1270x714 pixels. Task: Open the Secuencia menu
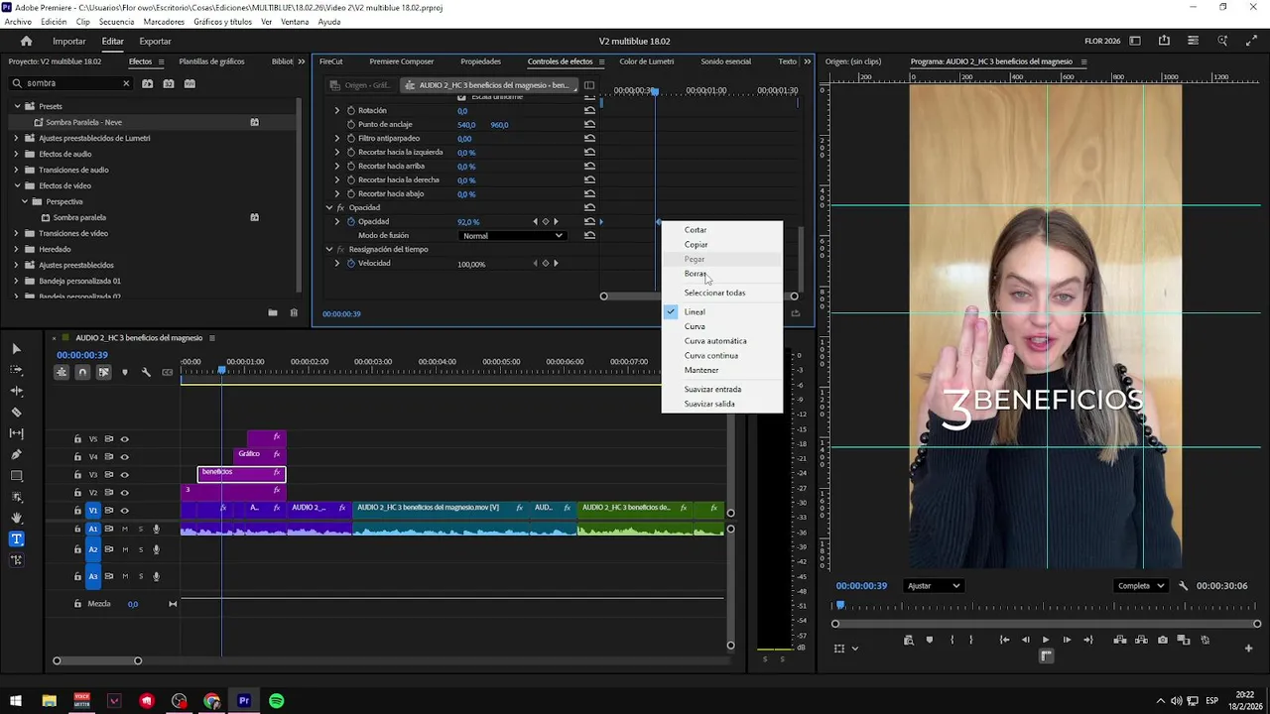click(x=116, y=22)
